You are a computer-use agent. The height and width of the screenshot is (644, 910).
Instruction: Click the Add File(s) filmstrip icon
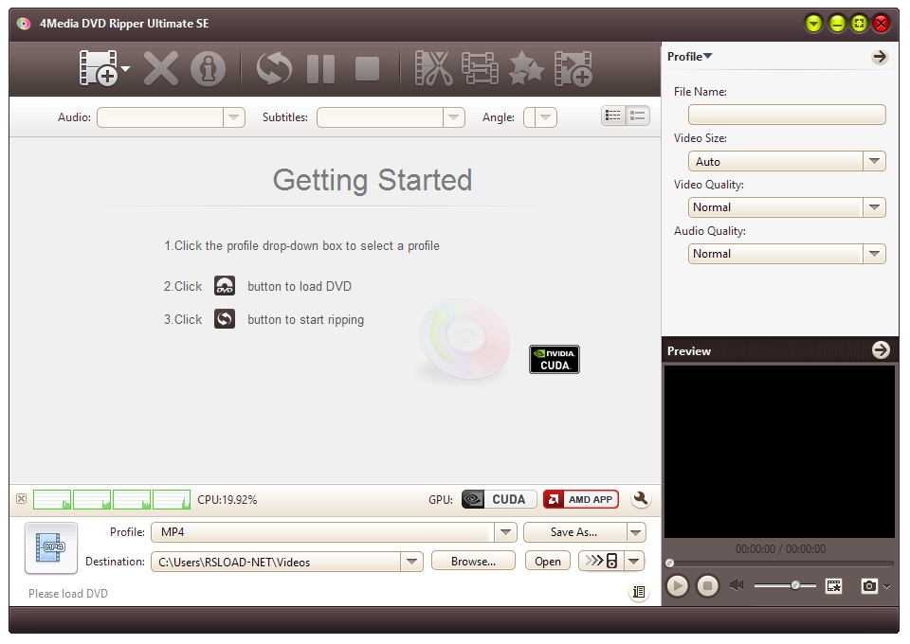(98, 68)
